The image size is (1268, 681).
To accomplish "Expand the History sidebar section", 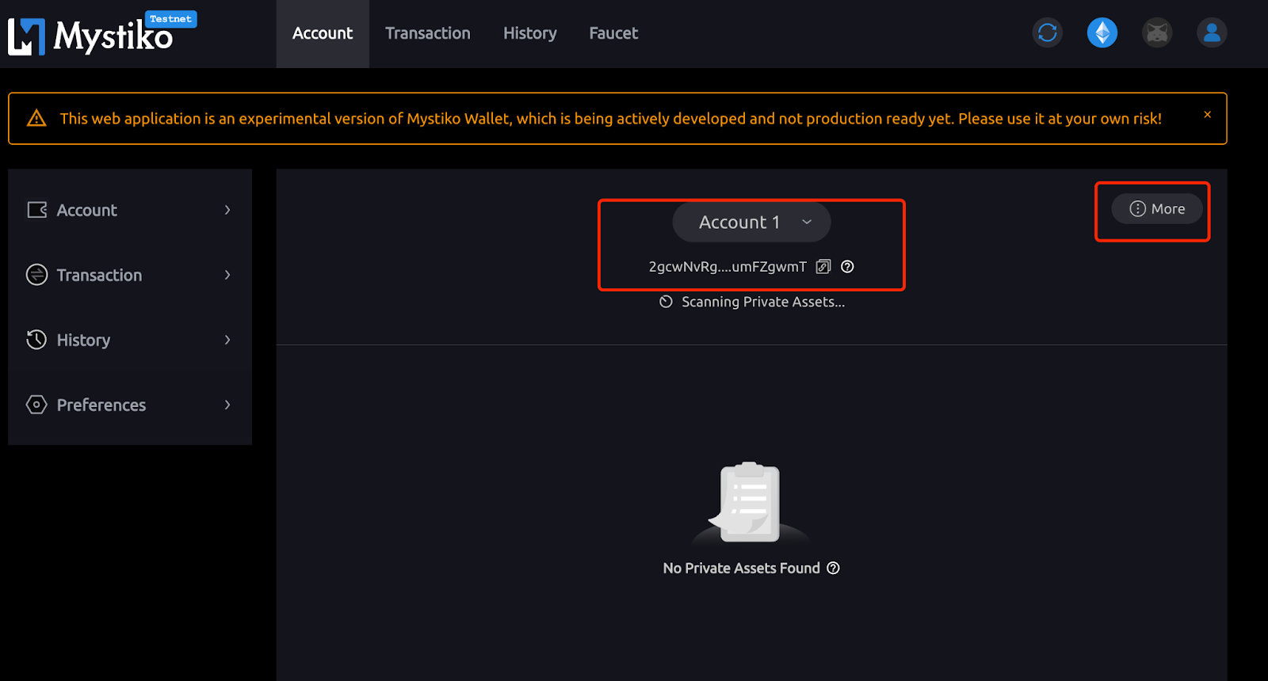I will pyautogui.click(x=130, y=340).
